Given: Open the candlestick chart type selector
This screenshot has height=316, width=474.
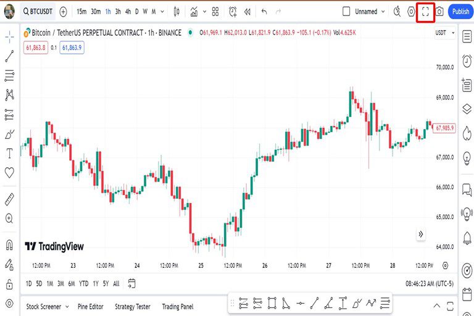Looking at the screenshot, I should (177, 12).
